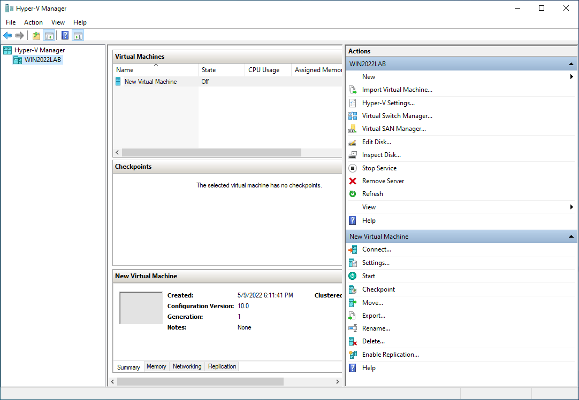The height and width of the screenshot is (400, 579).
Task: Click the virtual machine preview thumbnail
Action: pyautogui.click(x=141, y=308)
